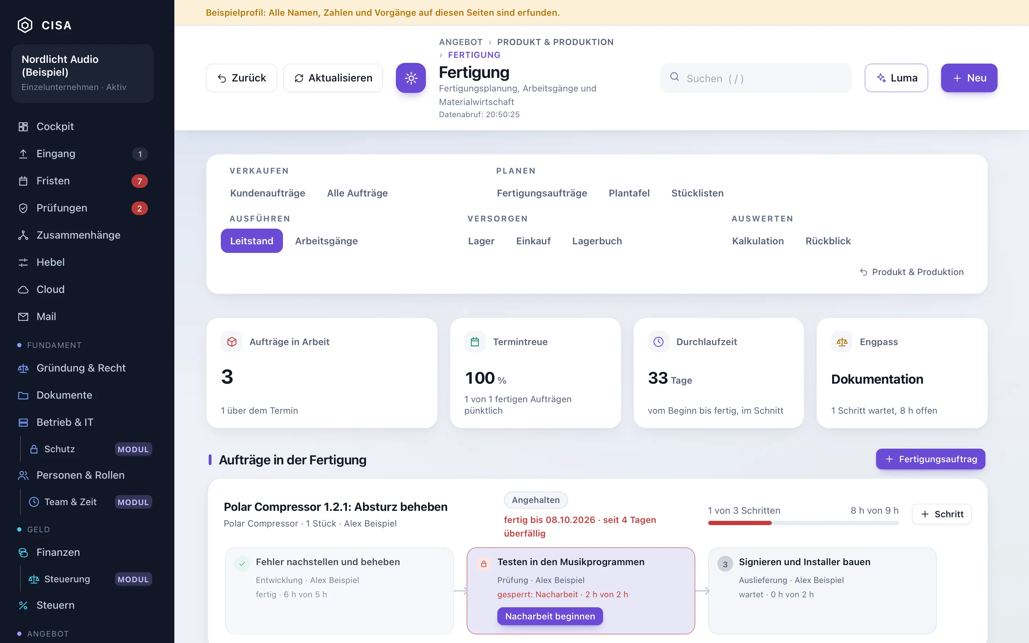Screen dimensions: 1029x643
Task: Click the Aktualisieren button
Action: coord(333,78)
